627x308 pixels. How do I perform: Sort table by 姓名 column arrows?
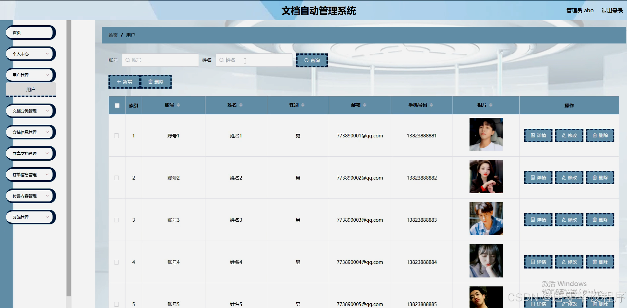[241, 105]
